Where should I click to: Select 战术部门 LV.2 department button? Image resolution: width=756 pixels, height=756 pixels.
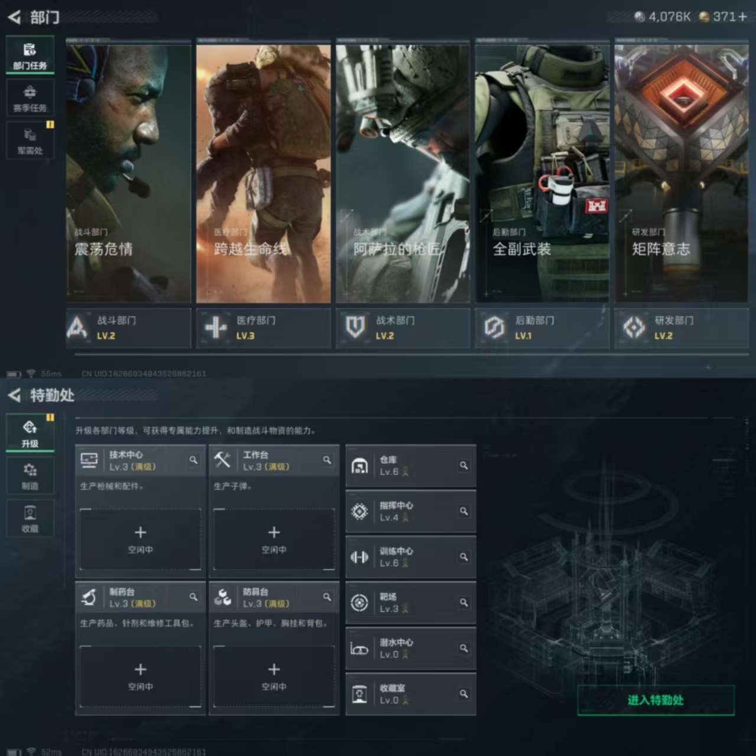coord(403,328)
